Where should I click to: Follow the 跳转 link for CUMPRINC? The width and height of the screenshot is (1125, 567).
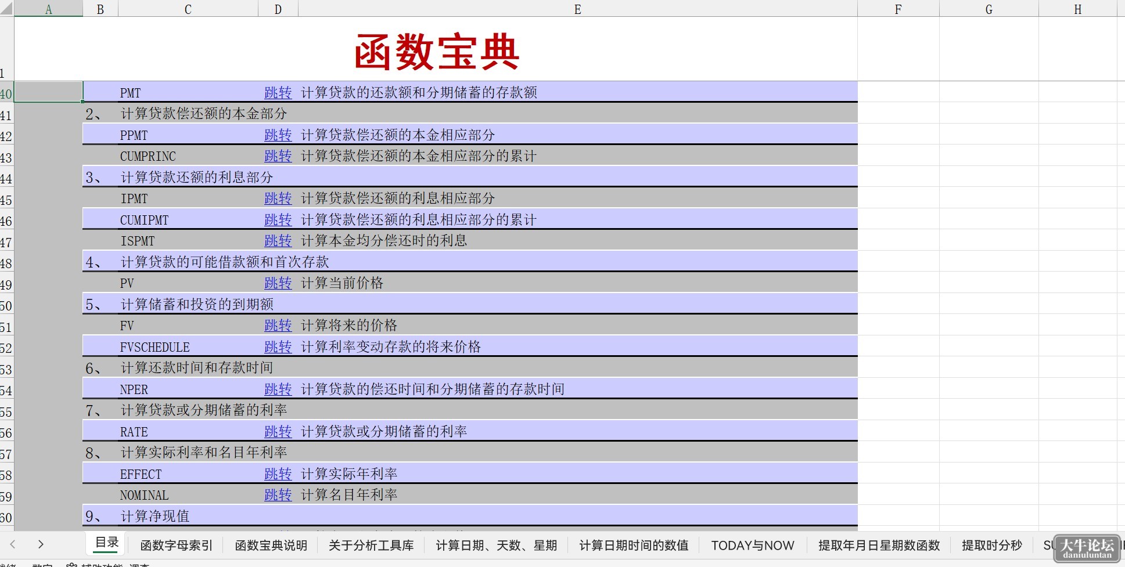pos(278,156)
